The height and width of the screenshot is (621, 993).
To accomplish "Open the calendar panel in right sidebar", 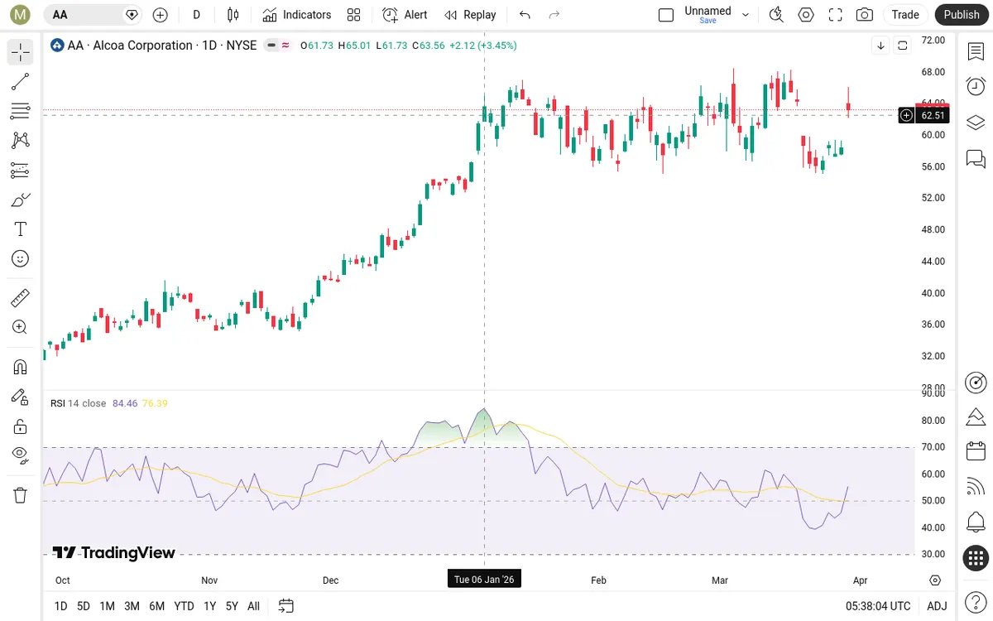I will click(976, 451).
